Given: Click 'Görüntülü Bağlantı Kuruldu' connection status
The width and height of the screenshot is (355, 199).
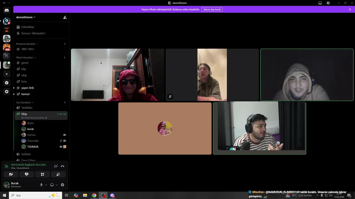Looking at the screenshot, I should 28,165.
